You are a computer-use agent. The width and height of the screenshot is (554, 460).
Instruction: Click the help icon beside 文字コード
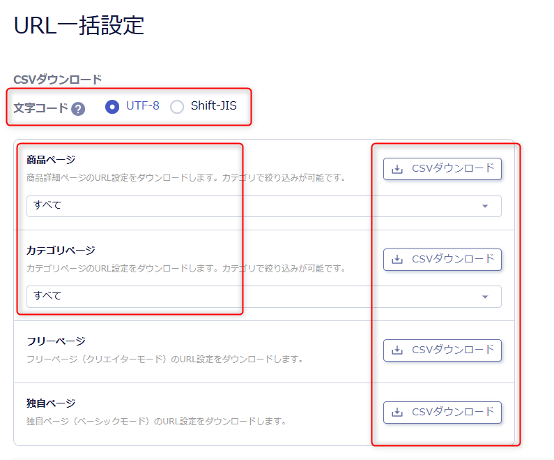pos(78,109)
